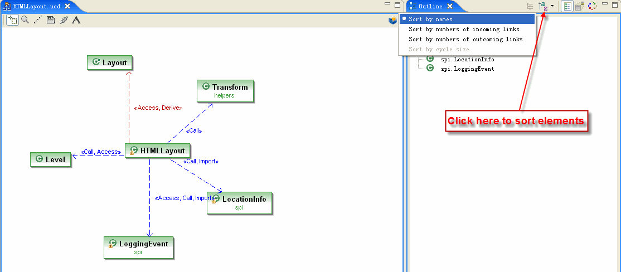The image size is (621, 272).
Task: Select the marquee selection tool
Action: (x=13, y=20)
